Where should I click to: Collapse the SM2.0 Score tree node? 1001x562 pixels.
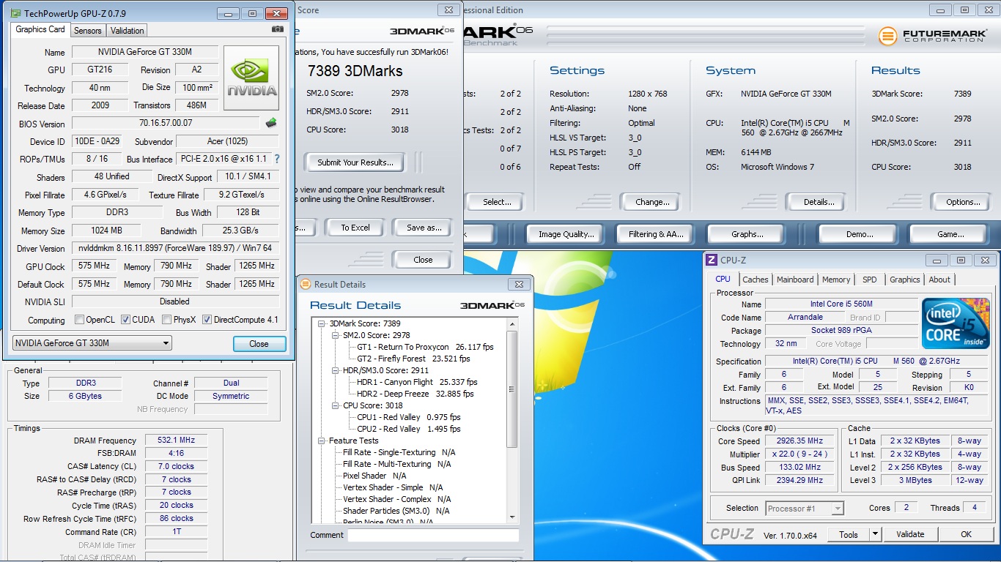pyautogui.click(x=336, y=335)
